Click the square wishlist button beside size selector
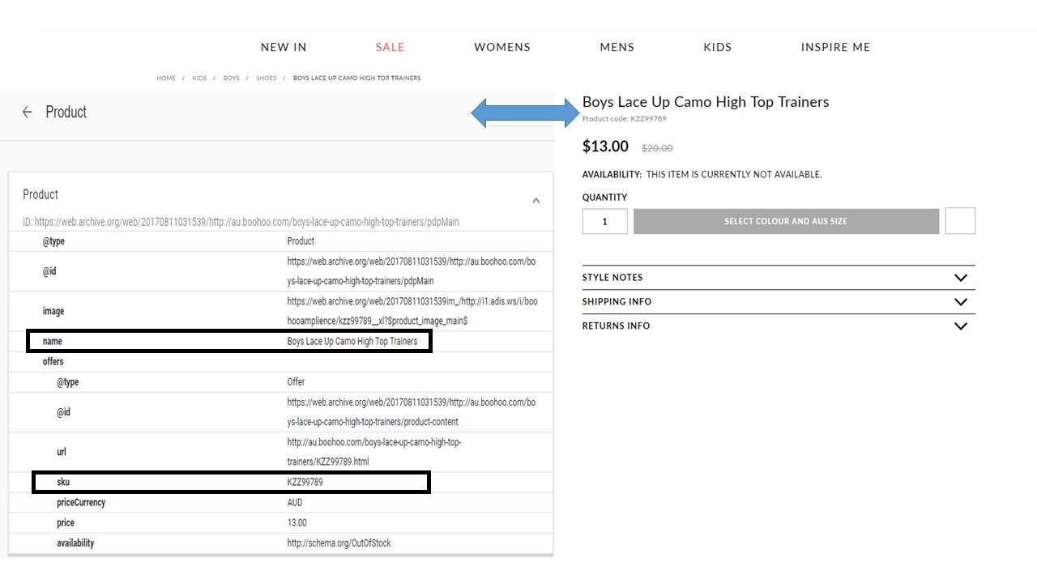This screenshot has width=1037, height=583. coord(960,221)
